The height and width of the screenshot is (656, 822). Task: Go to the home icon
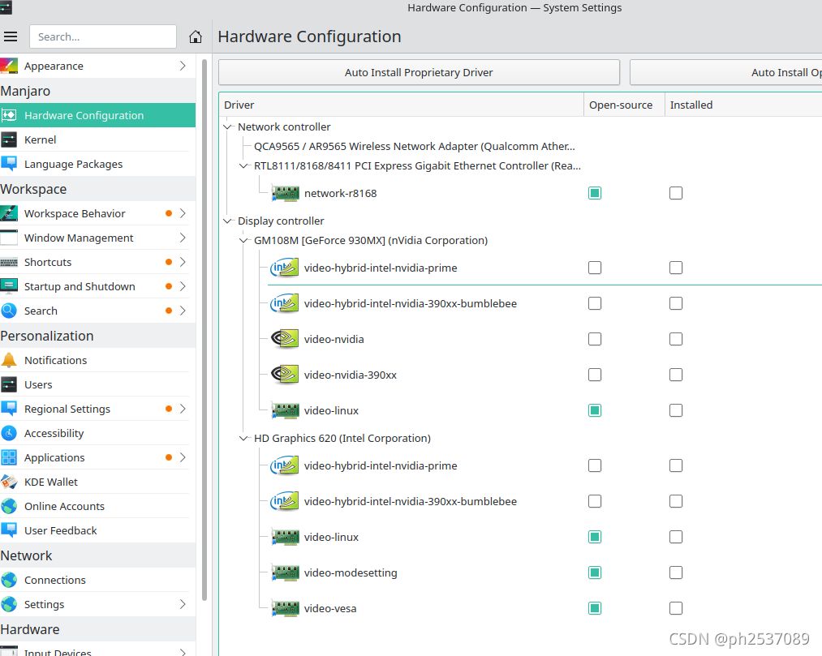pyautogui.click(x=195, y=36)
